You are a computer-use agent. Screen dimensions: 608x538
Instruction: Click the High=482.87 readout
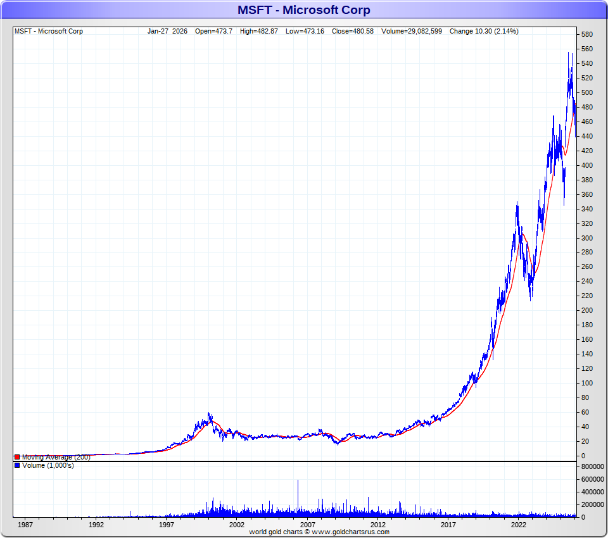coord(258,31)
